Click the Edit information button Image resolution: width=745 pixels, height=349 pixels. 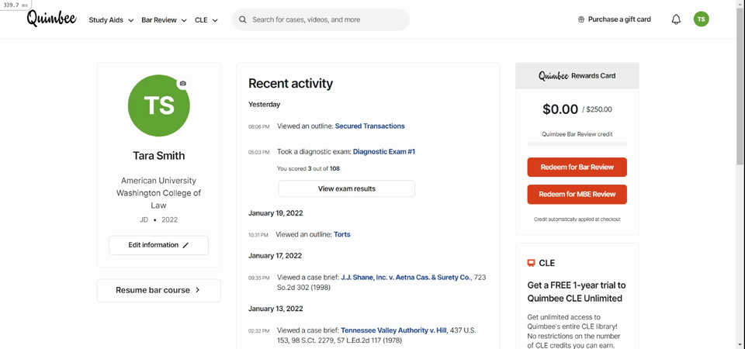click(158, 245)
